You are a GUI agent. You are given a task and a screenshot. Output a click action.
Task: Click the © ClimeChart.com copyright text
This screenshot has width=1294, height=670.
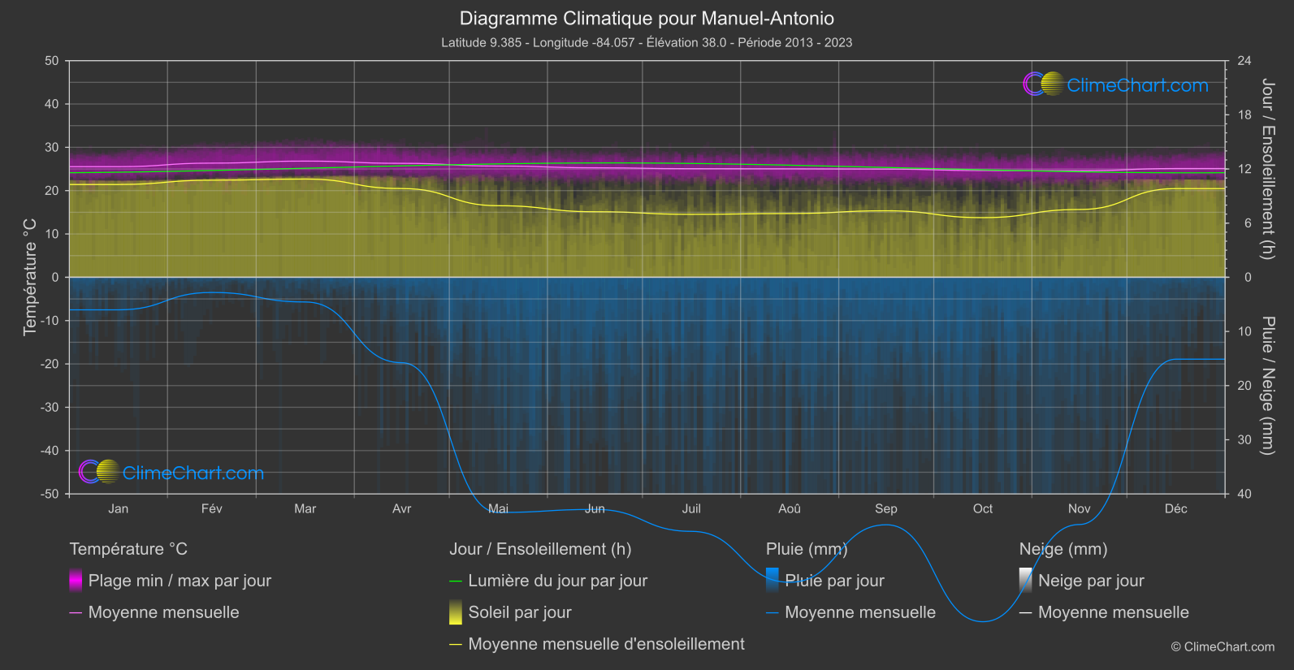pyautogui.click(x=1223, y=646)
